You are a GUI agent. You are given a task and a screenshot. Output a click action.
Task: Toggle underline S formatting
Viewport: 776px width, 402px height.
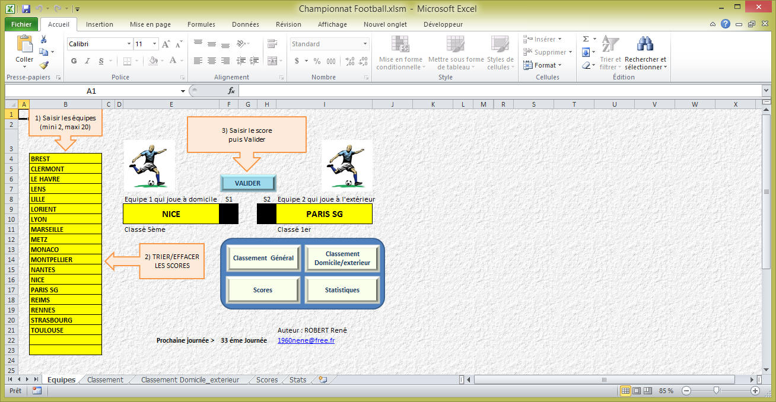(x=101, y=61)
